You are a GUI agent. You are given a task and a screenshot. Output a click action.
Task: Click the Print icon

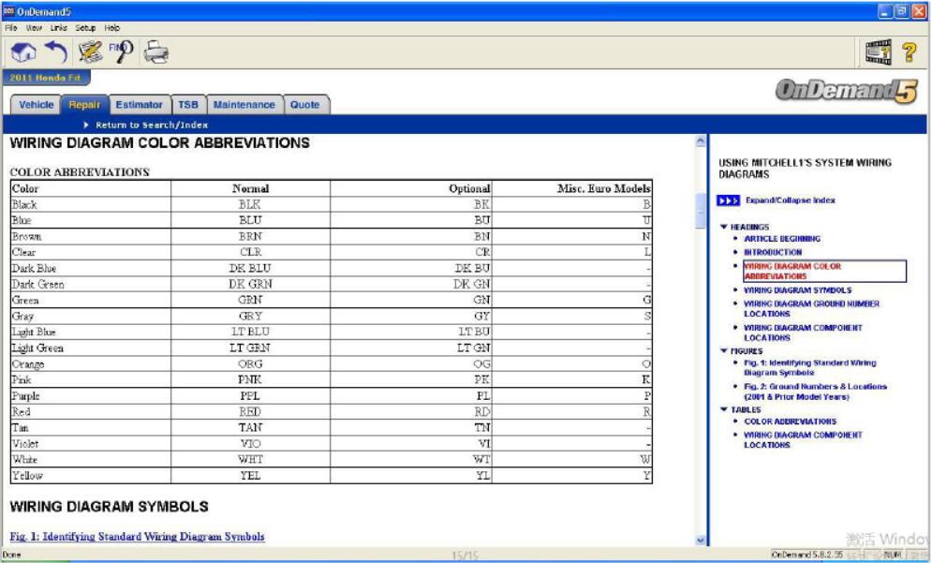pos(156,52)
